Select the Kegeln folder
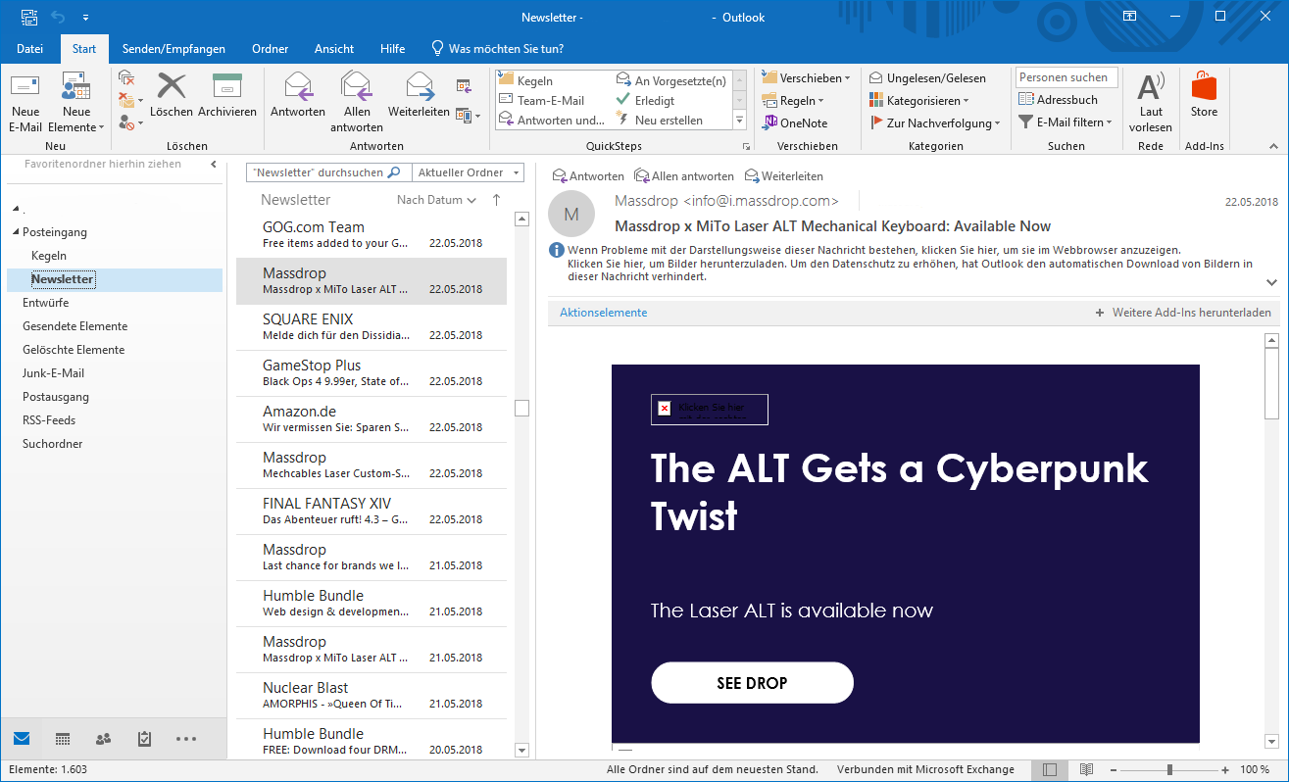The image size is (1289, 782). tap(49, 256)
